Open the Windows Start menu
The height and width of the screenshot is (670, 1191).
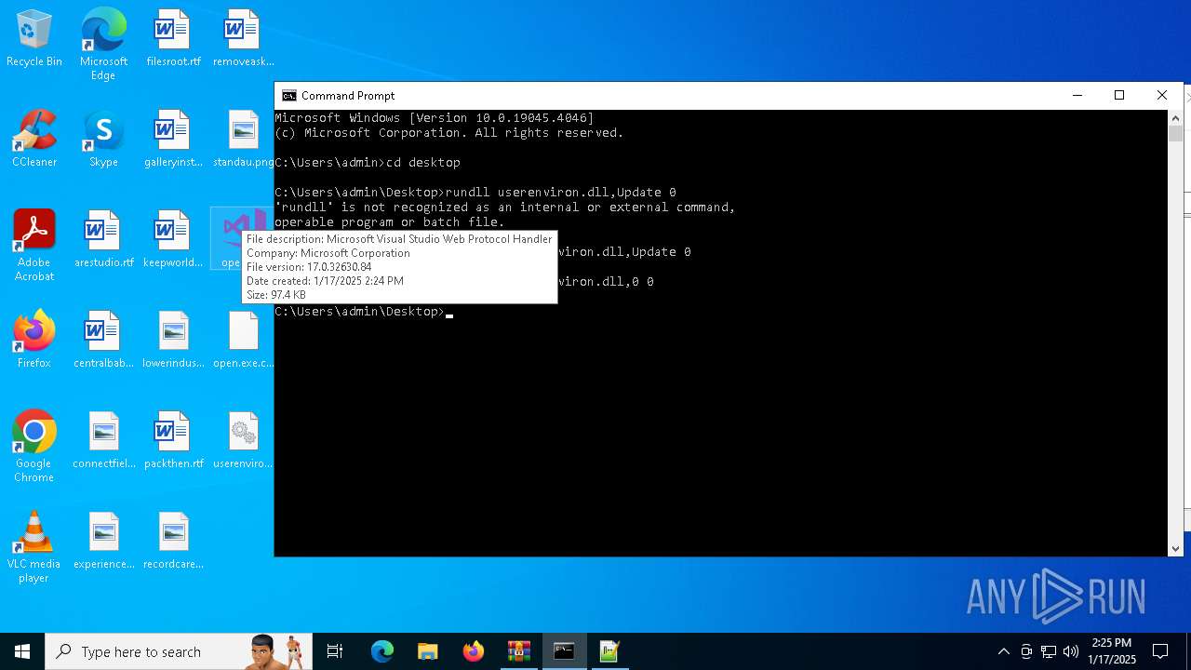click(x=22, y=651)
